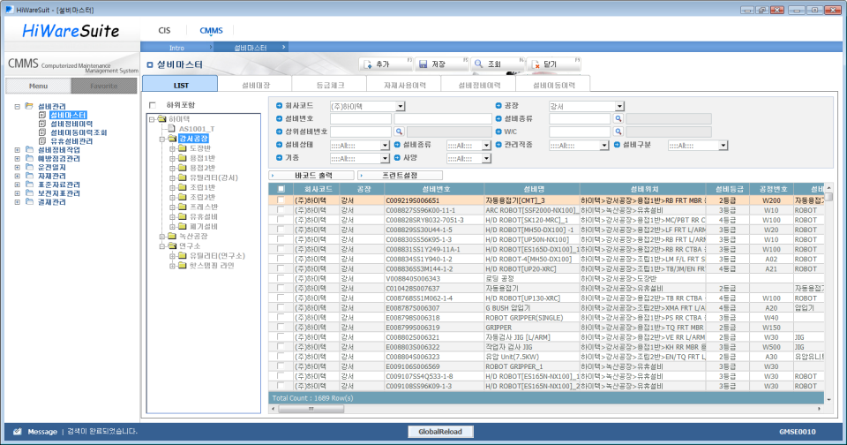Viewport: 847px width, 445px height.
Task: Switch to the 설비대장 tab
Action: pos(255,85)
